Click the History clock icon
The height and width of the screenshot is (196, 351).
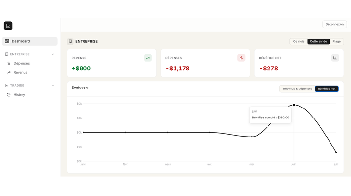(x=9, y=95)
